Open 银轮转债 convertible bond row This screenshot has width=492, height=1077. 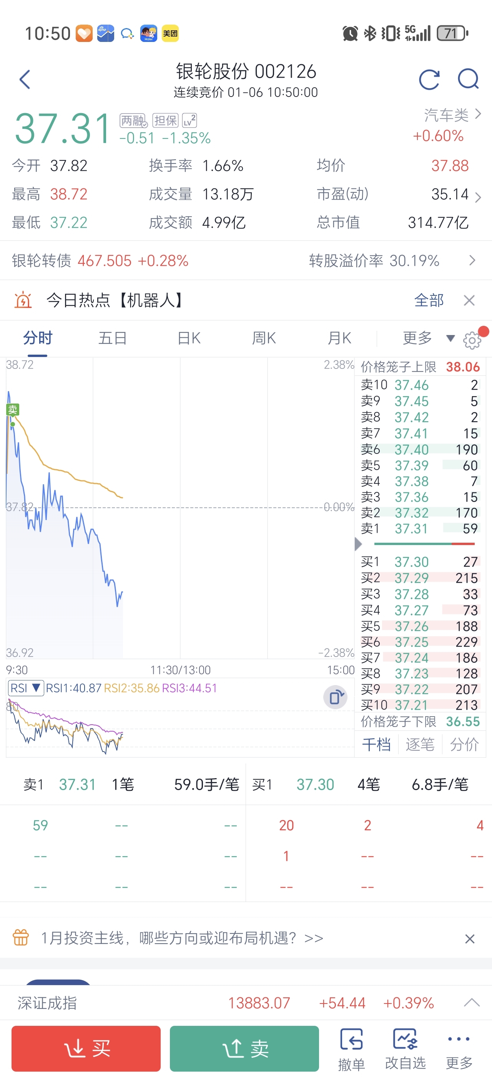point(246,260)
